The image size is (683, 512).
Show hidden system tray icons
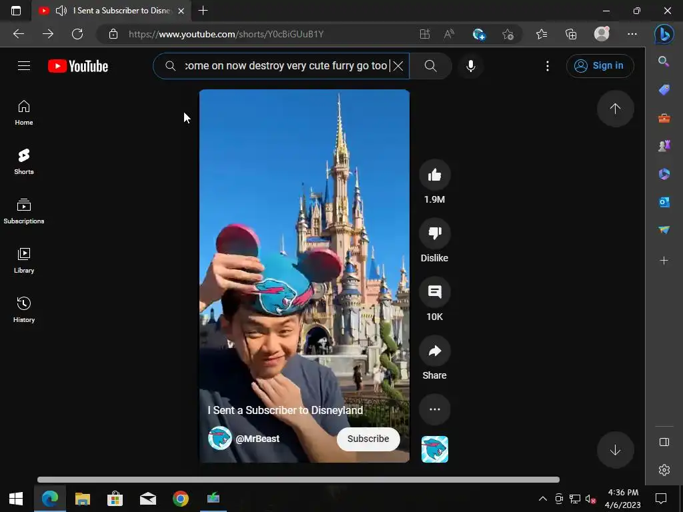click(543, 499)
